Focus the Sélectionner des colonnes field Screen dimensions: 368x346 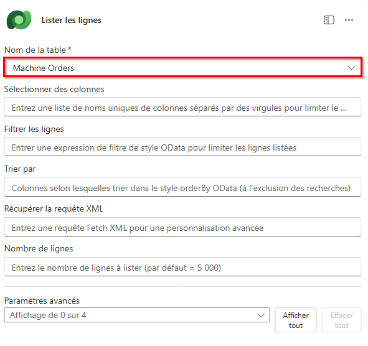[182, 107]
